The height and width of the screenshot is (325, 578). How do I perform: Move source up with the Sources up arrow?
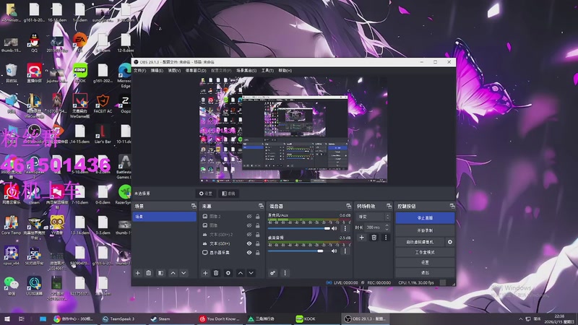coord(241,273)
